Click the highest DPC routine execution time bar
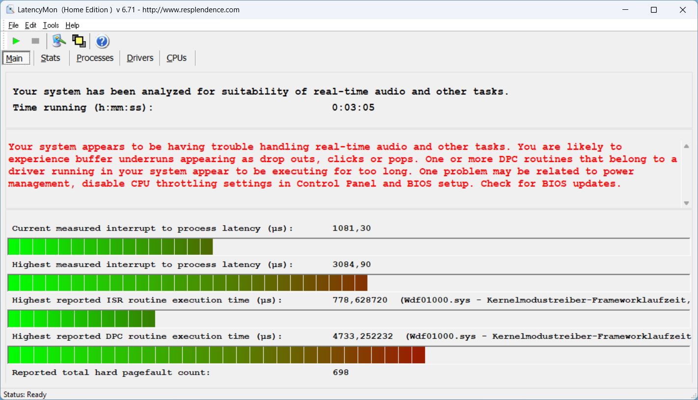 point(216,355)
